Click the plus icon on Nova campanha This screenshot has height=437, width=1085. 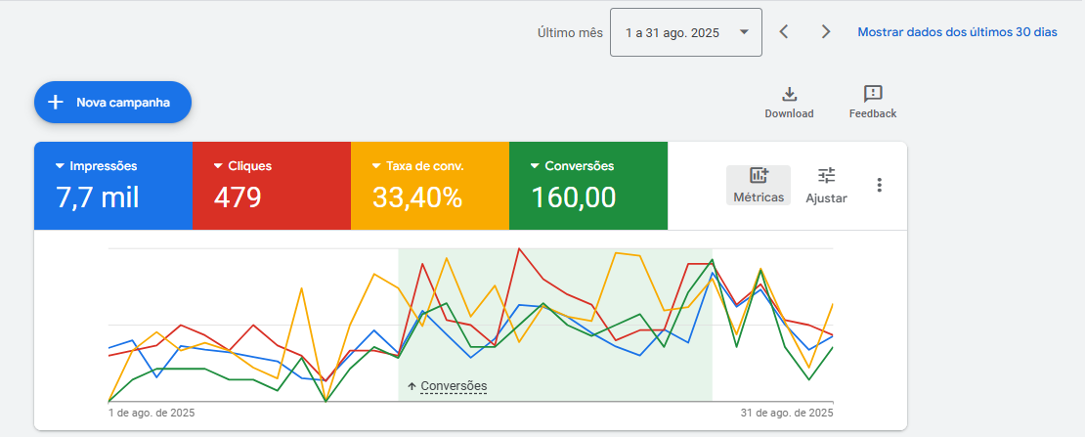pyautogui.click(x=56, y=102)
